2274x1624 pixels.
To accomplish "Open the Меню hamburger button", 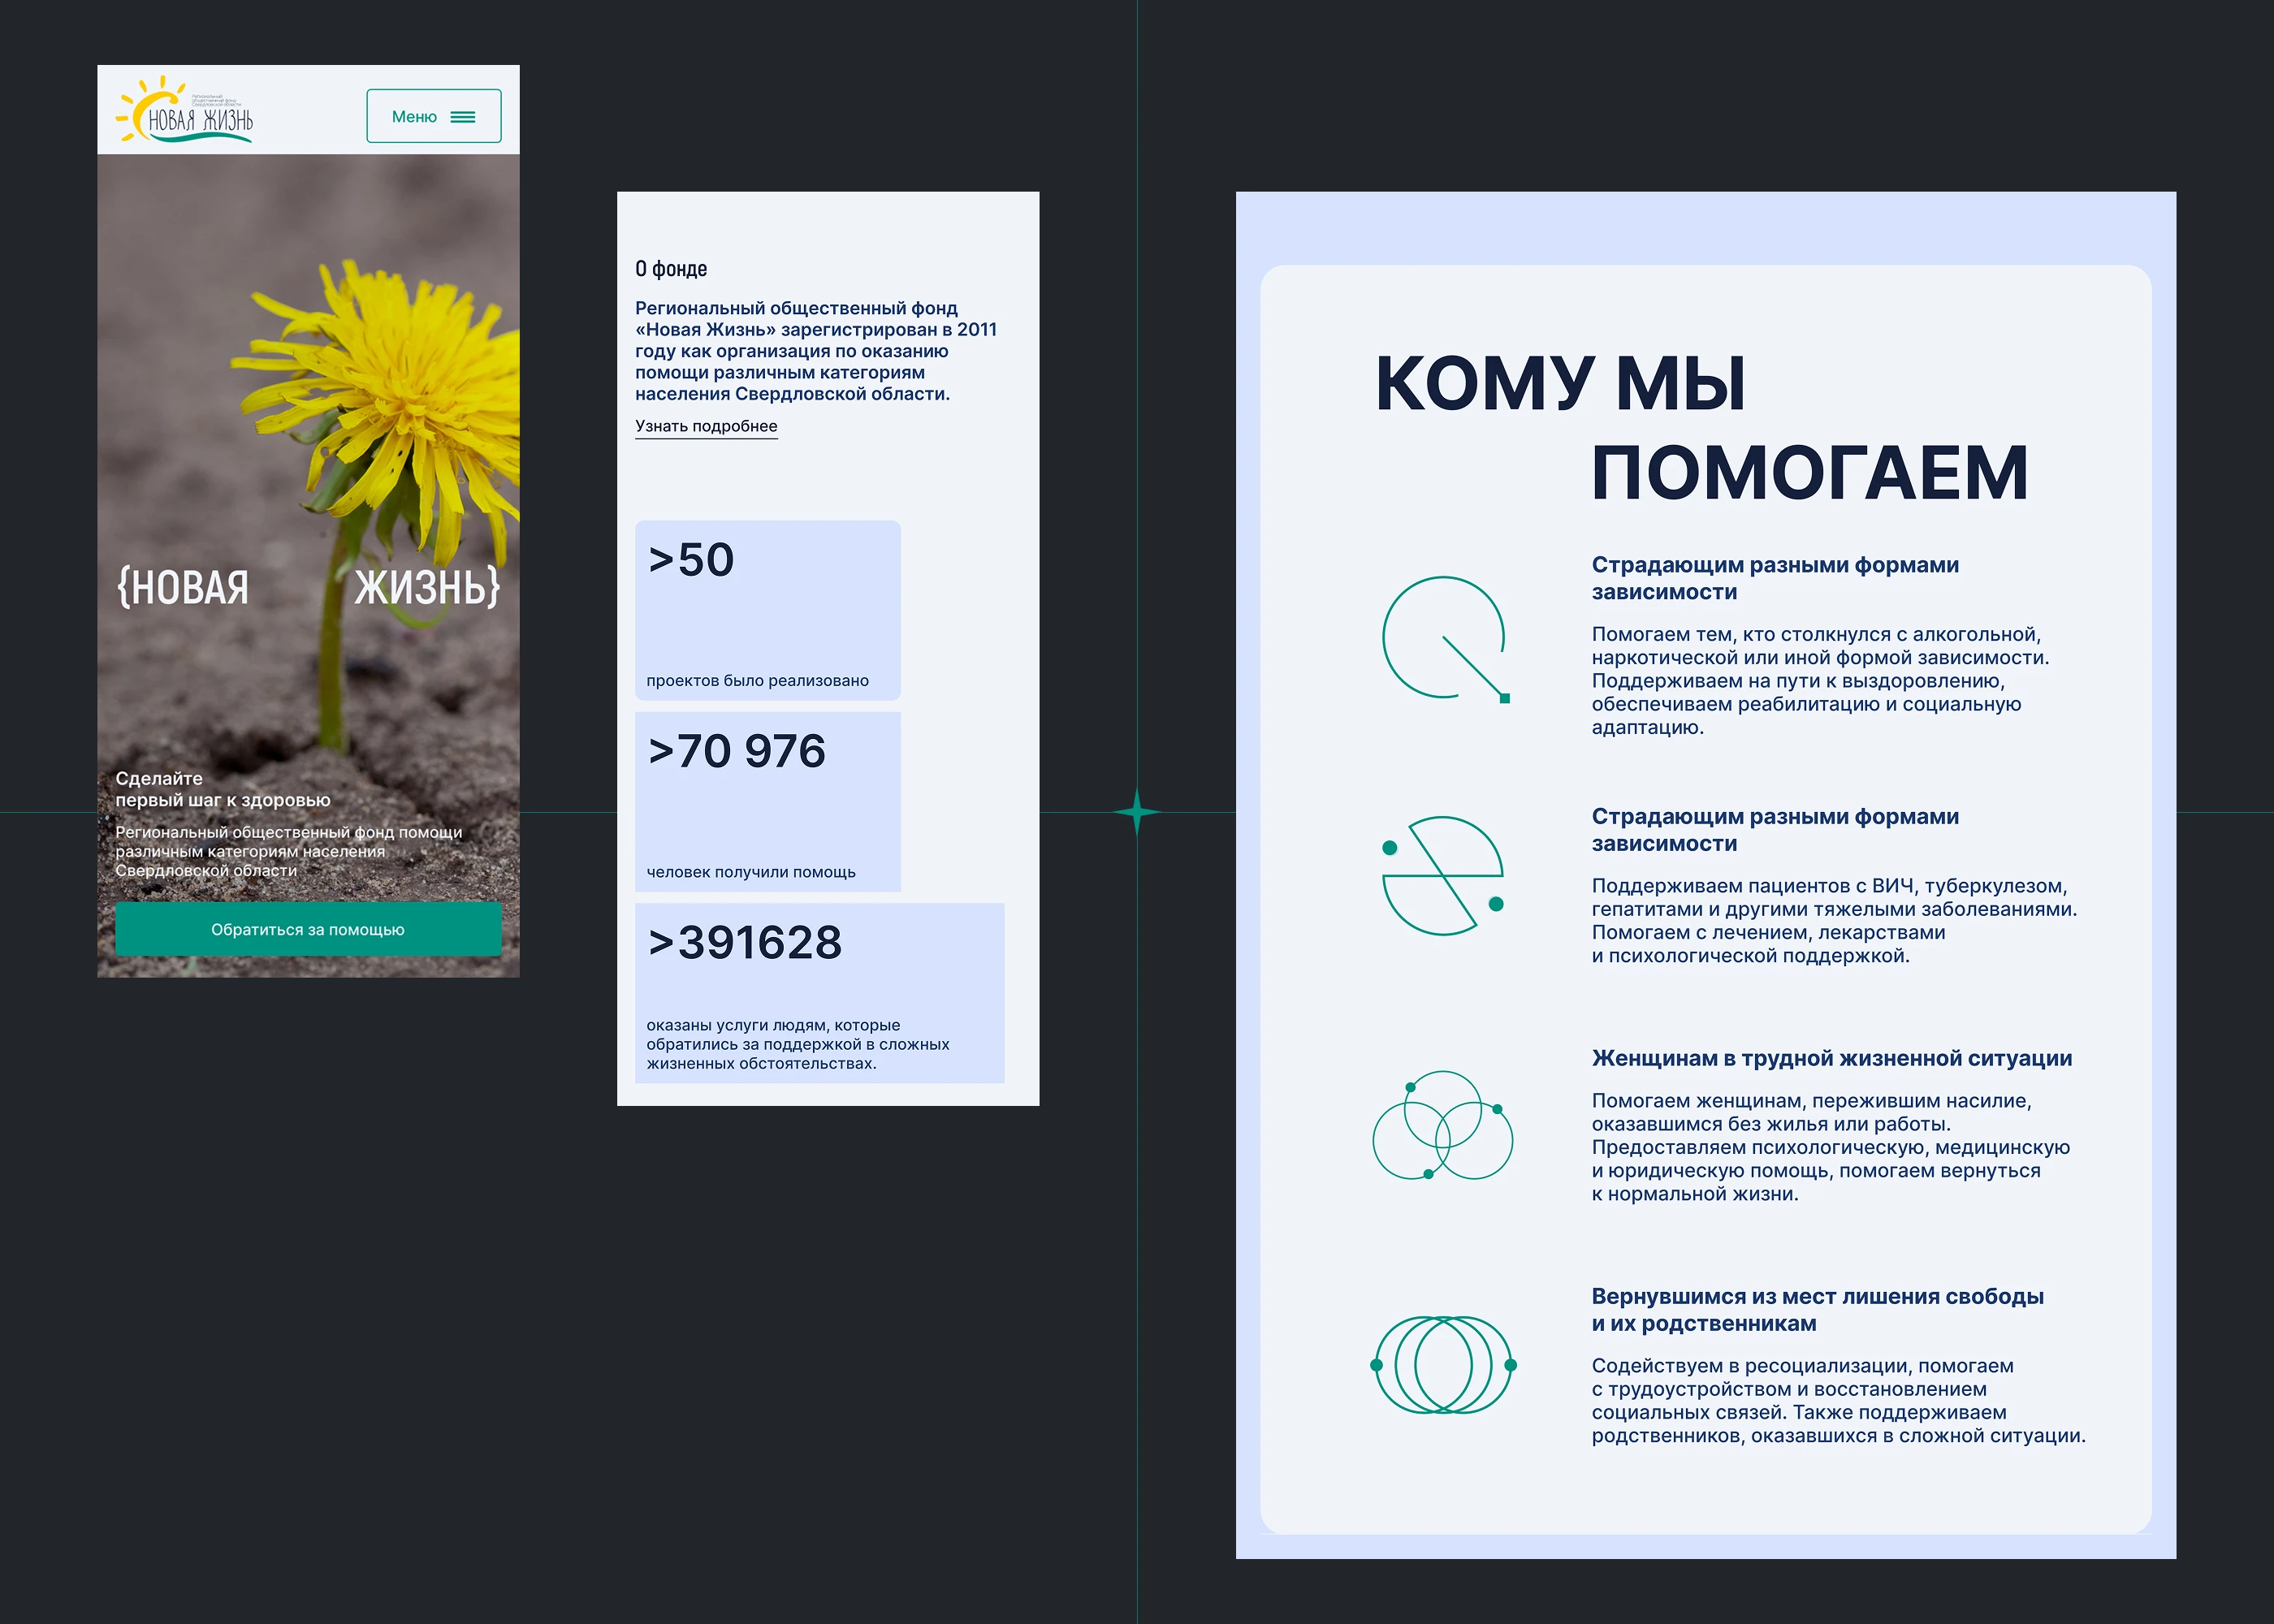I will (433, 116).
